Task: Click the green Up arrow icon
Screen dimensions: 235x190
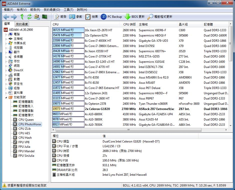Action: pyautogui.click(x=22, y=17)
